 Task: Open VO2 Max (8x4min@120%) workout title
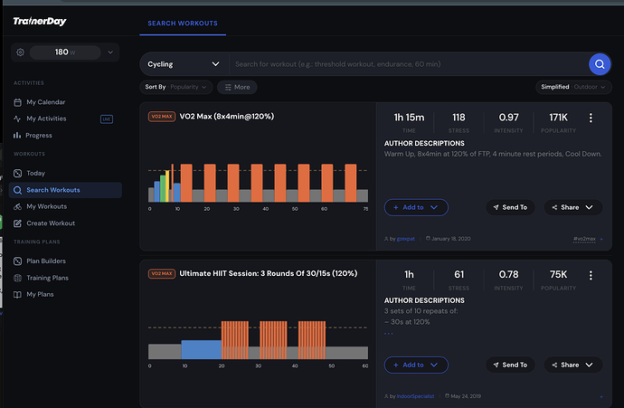(227, 116)
